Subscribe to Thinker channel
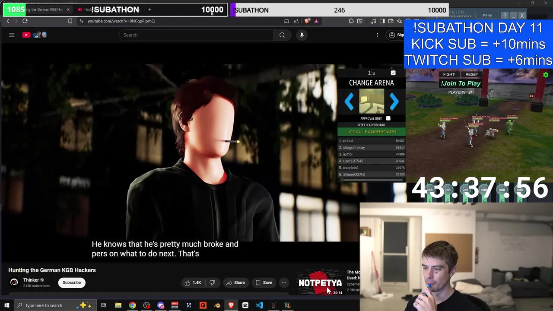553x311 pixels. (x=72, y=282)
